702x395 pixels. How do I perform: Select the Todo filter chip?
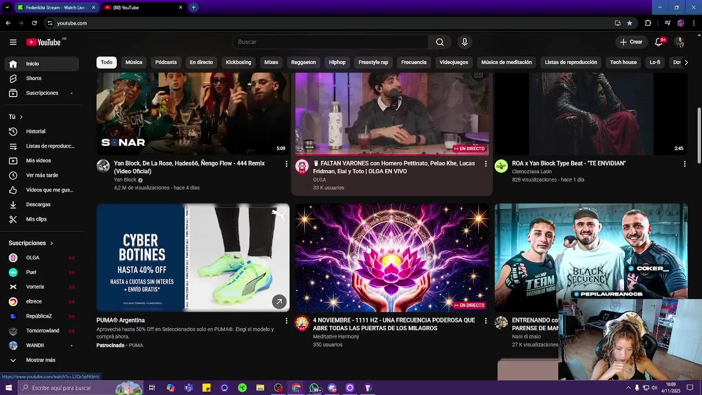click(x=106, y=63)
